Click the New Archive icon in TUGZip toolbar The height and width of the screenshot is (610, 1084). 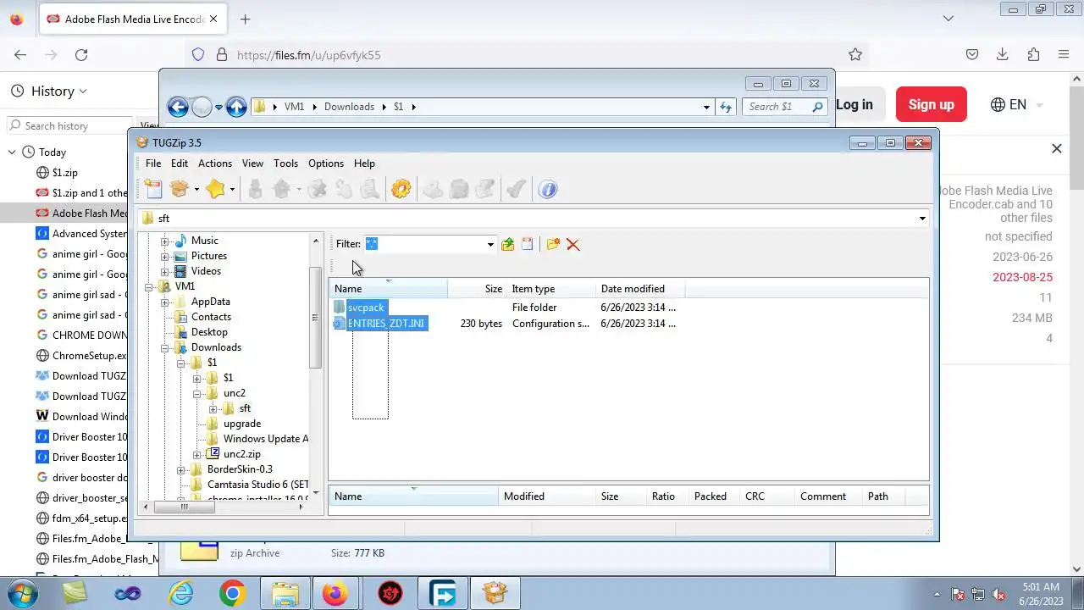(x=153, y=189)
